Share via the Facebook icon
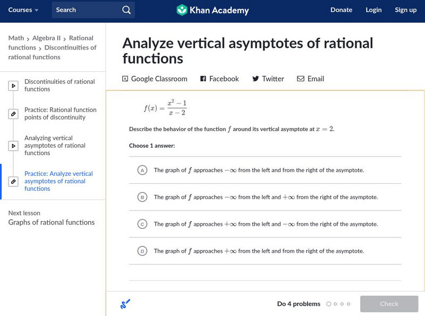This screenshot has width=425, height=316. 203,79
